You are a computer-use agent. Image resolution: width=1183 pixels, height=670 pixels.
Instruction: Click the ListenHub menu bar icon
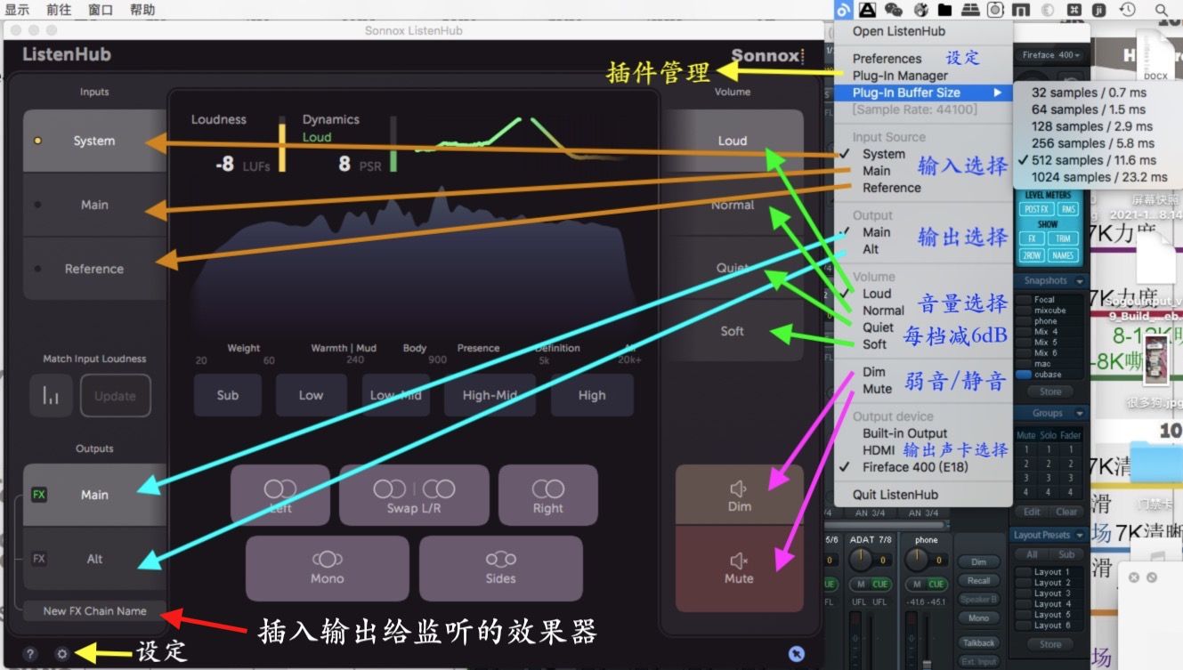coord(844,10)
